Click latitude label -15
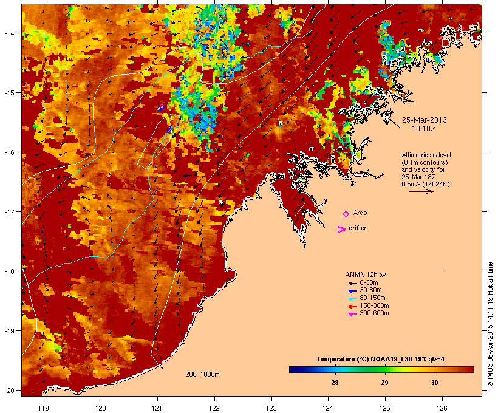 (9, 92)
